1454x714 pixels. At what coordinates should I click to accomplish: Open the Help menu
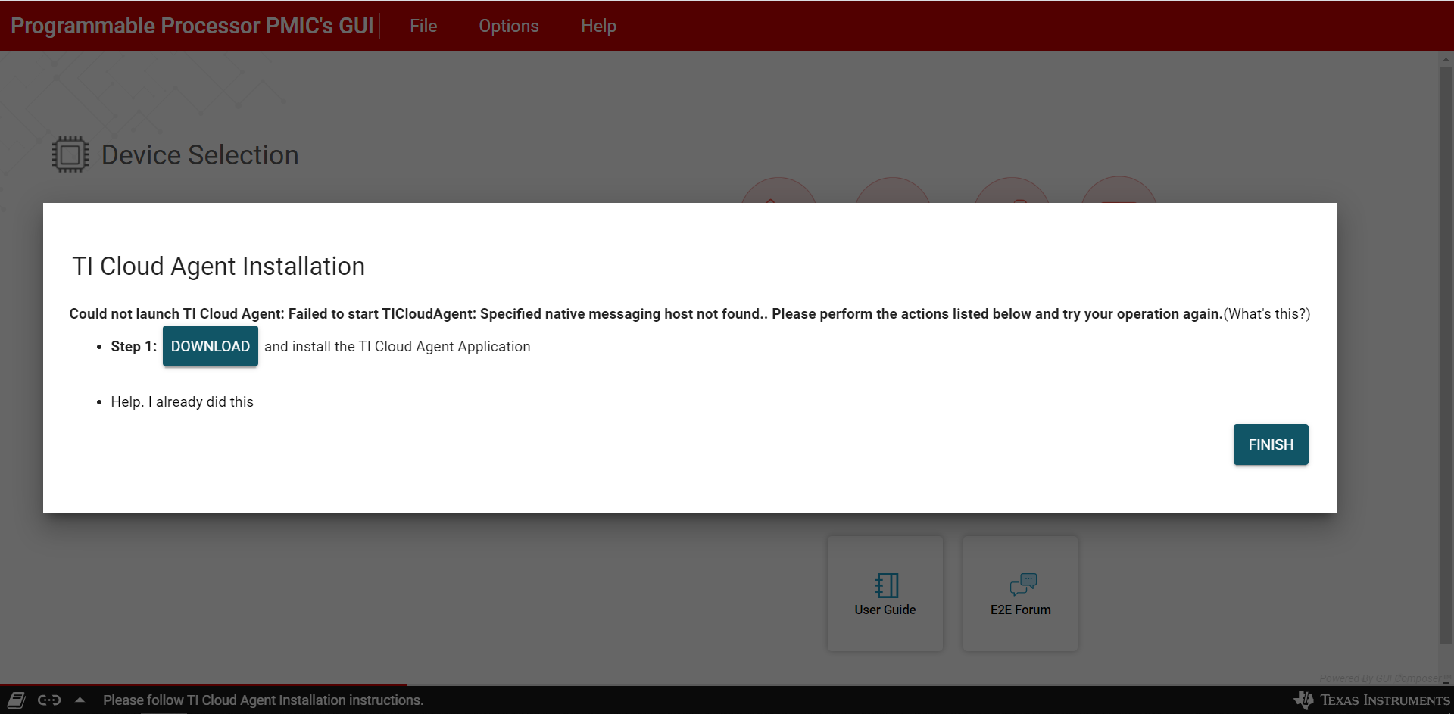(598, 26)
